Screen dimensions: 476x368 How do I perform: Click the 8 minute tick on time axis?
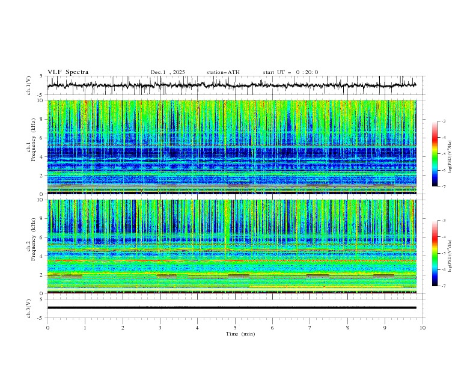[x=347, y=328]
